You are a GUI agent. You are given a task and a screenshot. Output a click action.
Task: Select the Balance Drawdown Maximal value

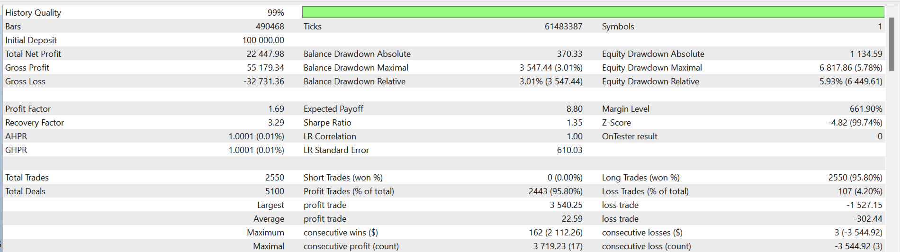(x=551, y=68)
